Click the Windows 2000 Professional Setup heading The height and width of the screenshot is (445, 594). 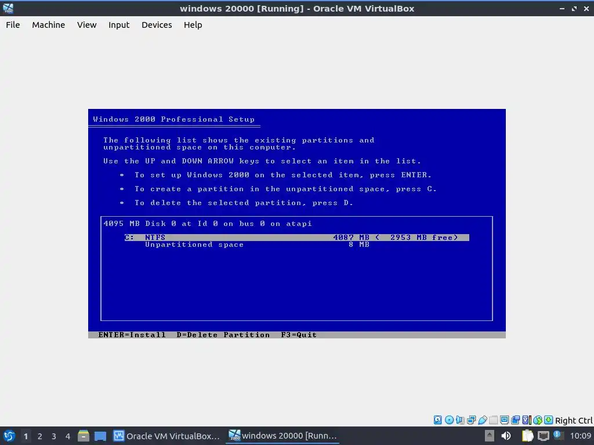174,119
